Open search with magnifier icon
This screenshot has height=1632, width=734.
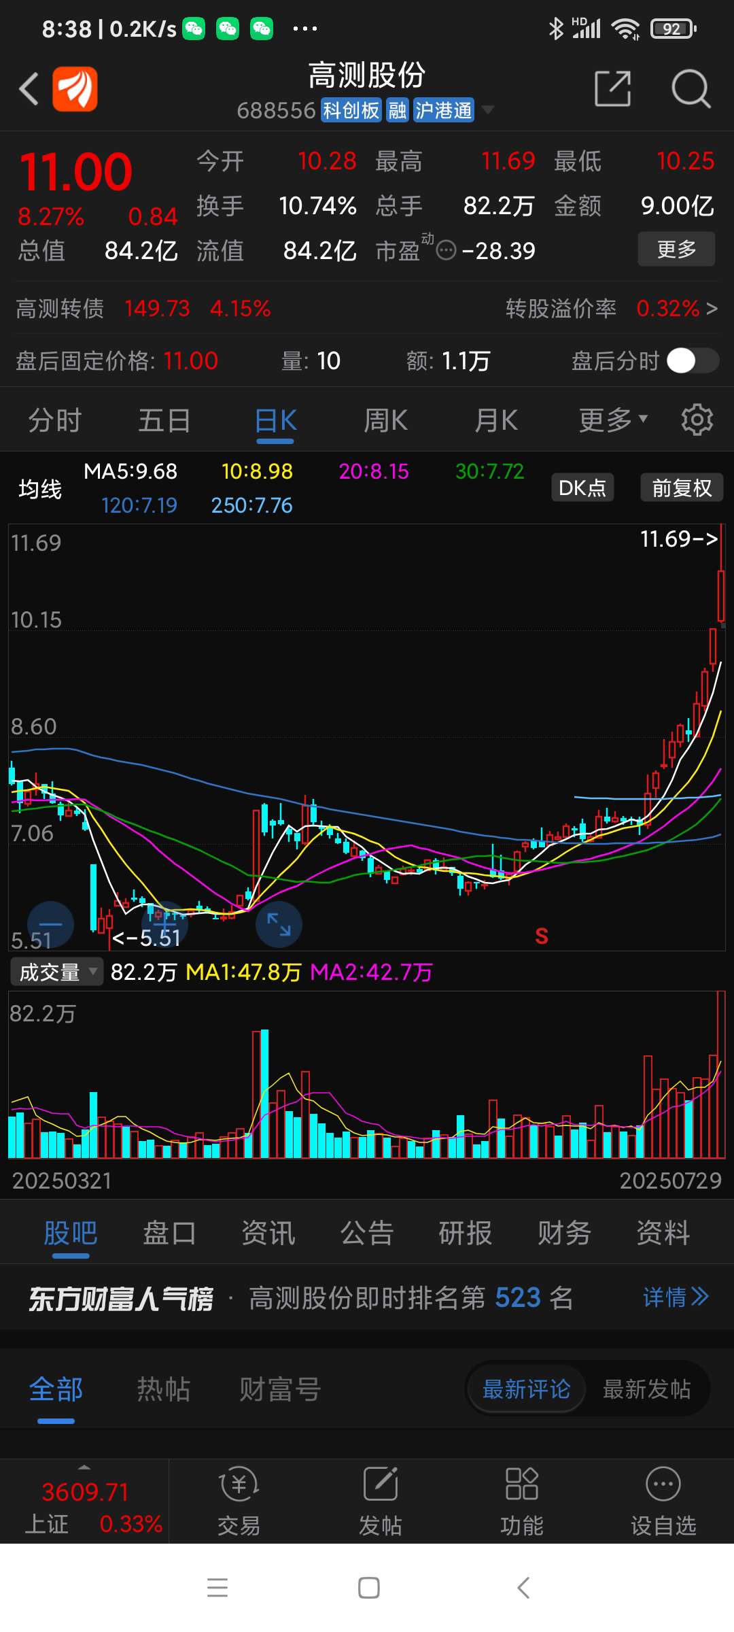coord(691,88)
